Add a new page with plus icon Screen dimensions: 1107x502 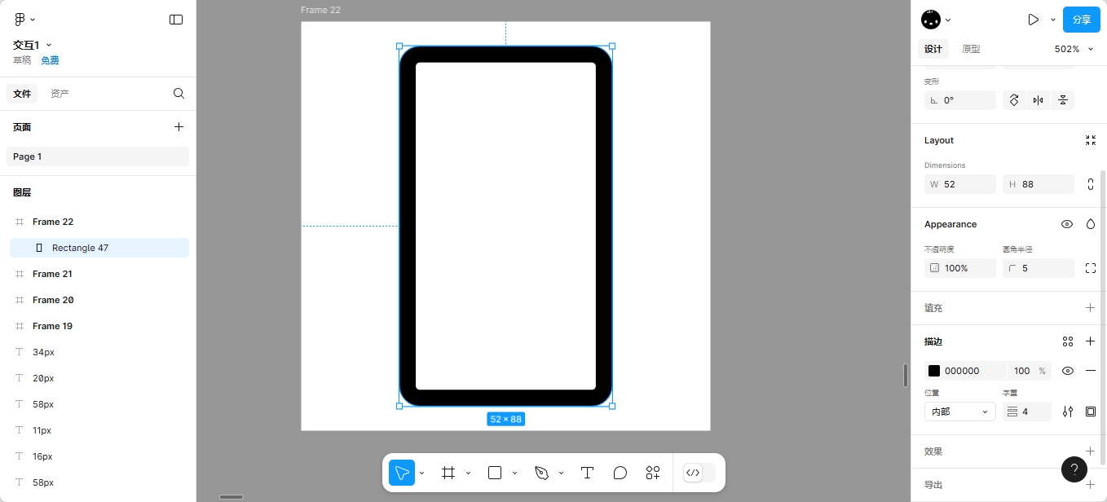[179, 127]
